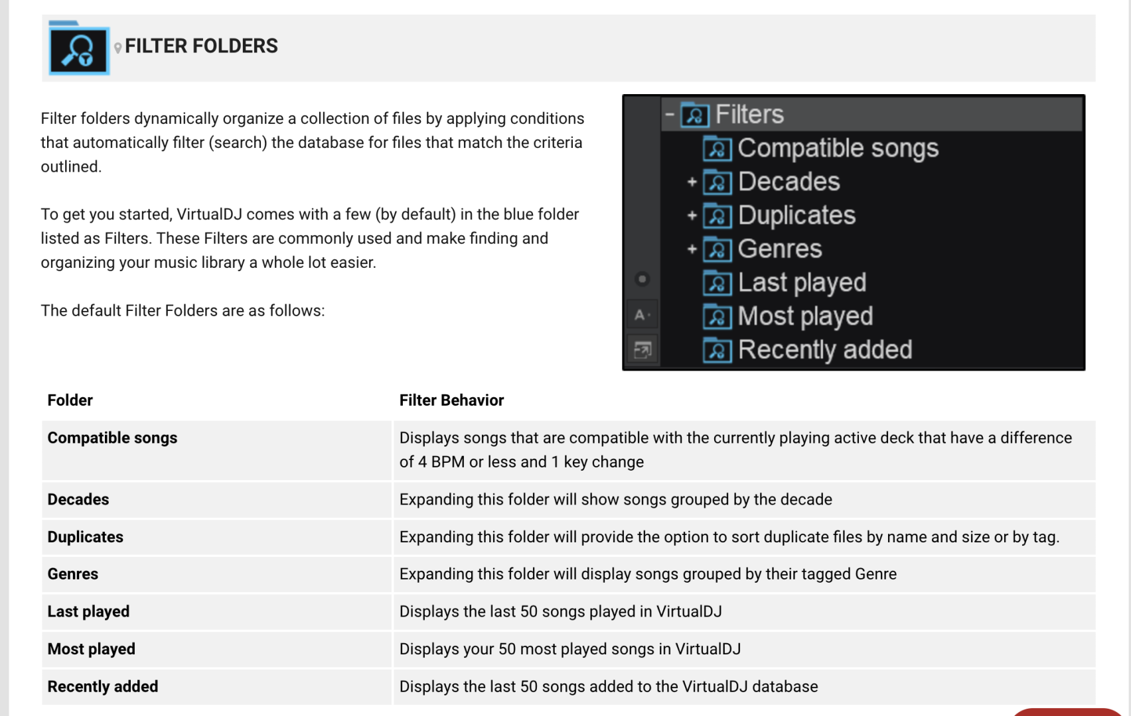Select the Compatible songs filter folder icon

717,149
